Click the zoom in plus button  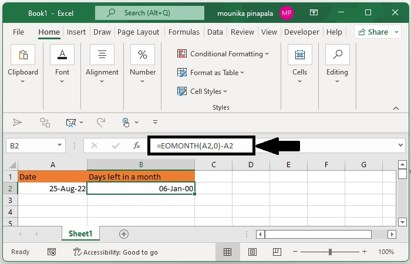pos(365,252)
